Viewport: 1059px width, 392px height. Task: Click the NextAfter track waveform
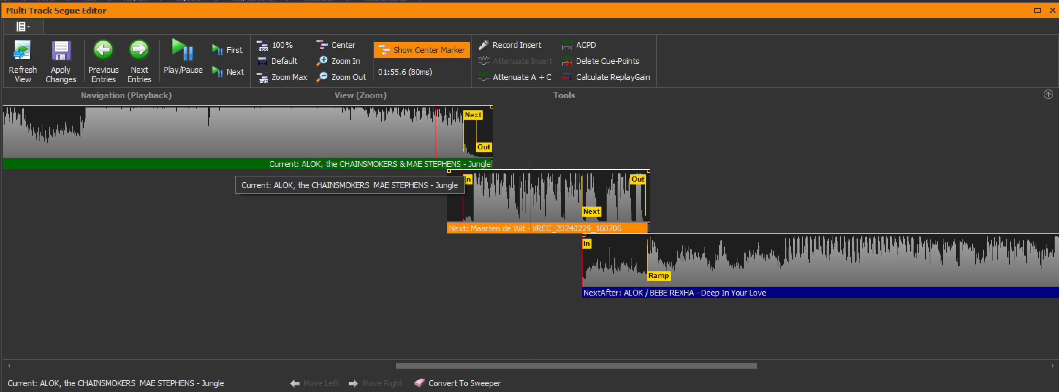click(x=820, y=261)
